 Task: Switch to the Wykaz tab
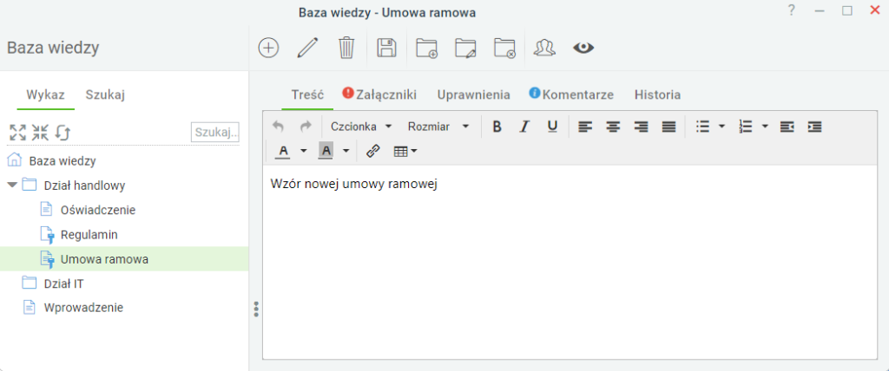click(x=45, y=94)
